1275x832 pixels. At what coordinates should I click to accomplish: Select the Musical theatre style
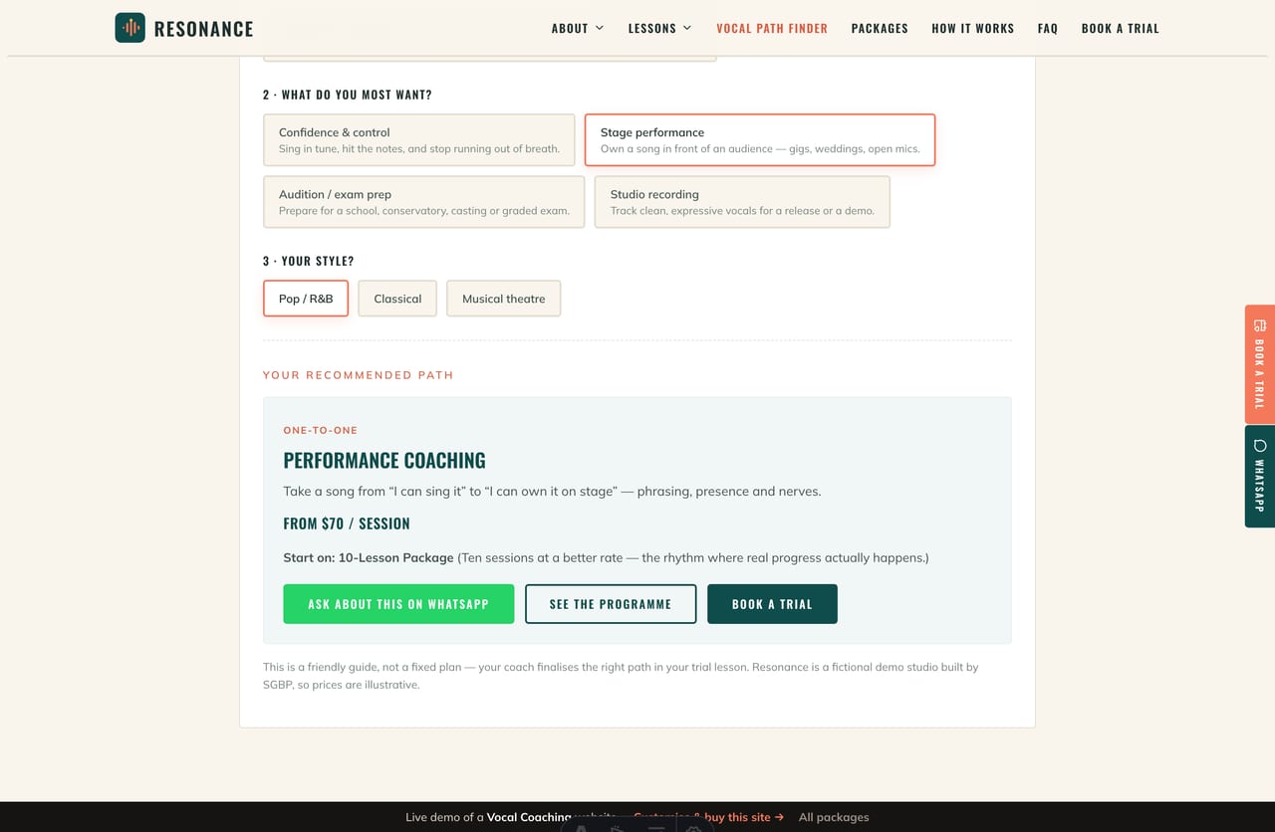pyautogui.click(x=504, y=299)
